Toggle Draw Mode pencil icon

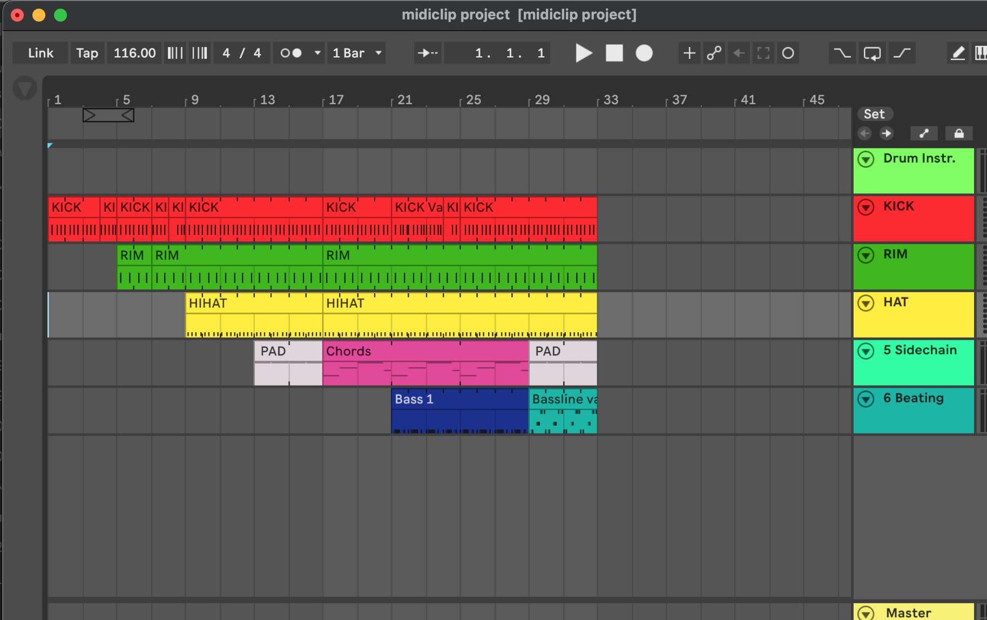[957, 53]
